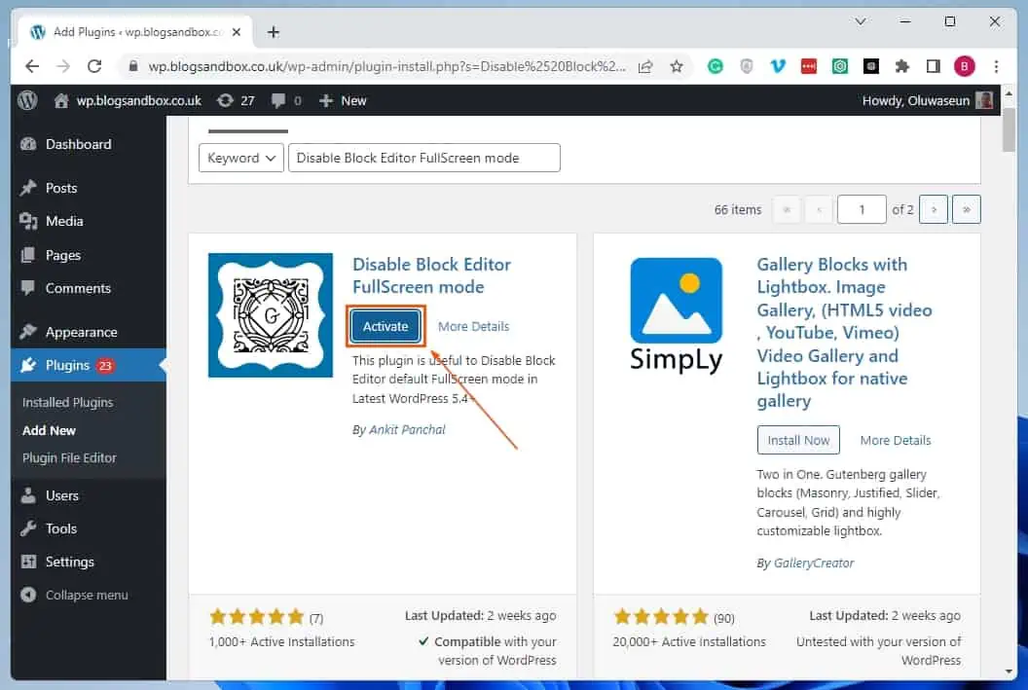
Task: Open the Chrome profile avatar B
Action: (x=965, y=66)
